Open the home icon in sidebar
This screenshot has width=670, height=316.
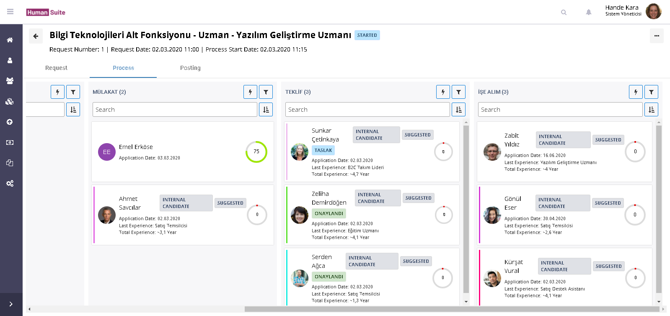pos(10,40)
